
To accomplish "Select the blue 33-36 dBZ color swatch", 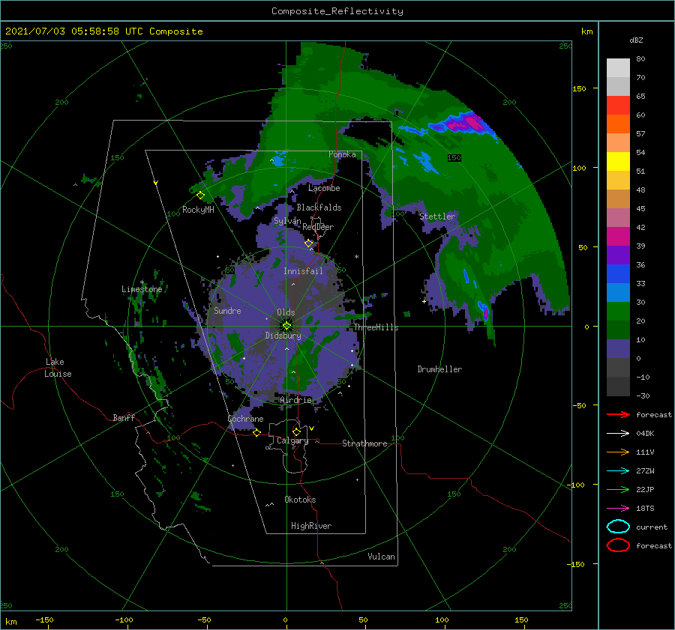I will pos(618,274).
